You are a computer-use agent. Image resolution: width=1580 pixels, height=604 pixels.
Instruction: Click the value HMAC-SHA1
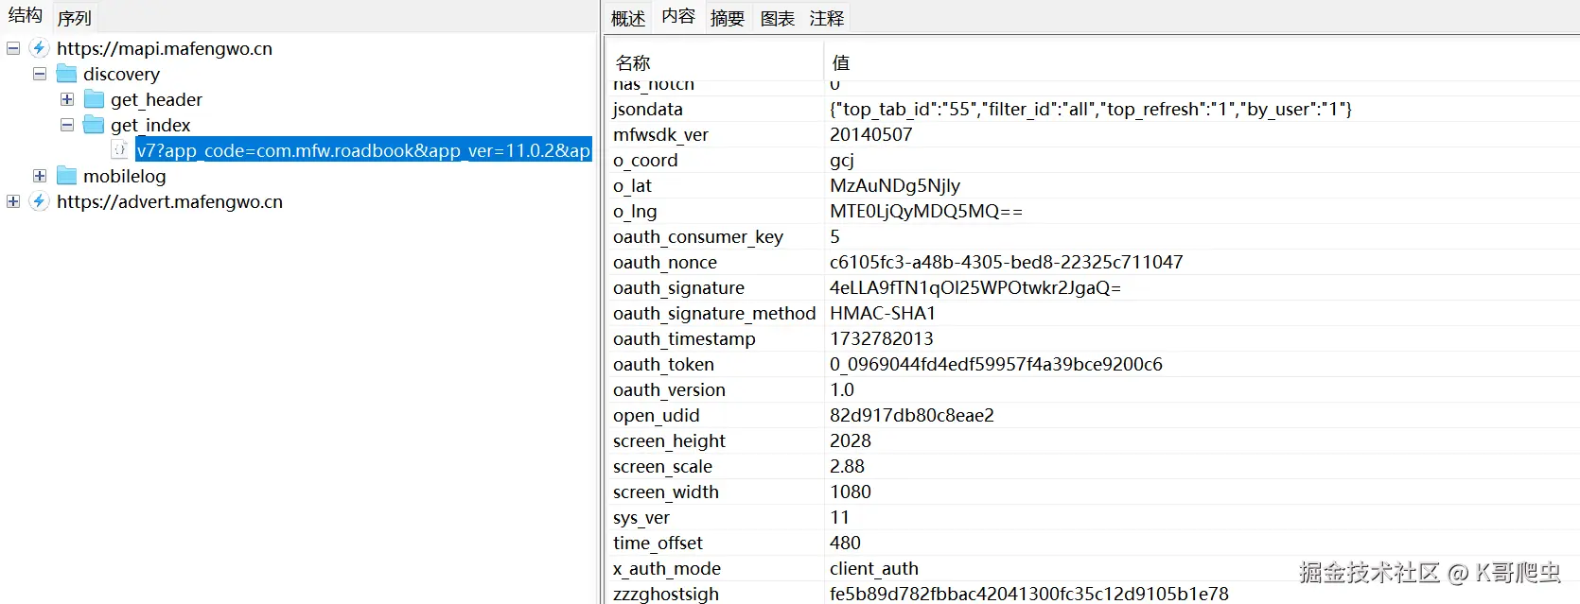[883, 313]
